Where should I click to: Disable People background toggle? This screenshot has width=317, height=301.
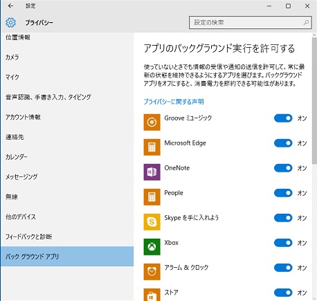pyautogui.click(x=283, y=193)
